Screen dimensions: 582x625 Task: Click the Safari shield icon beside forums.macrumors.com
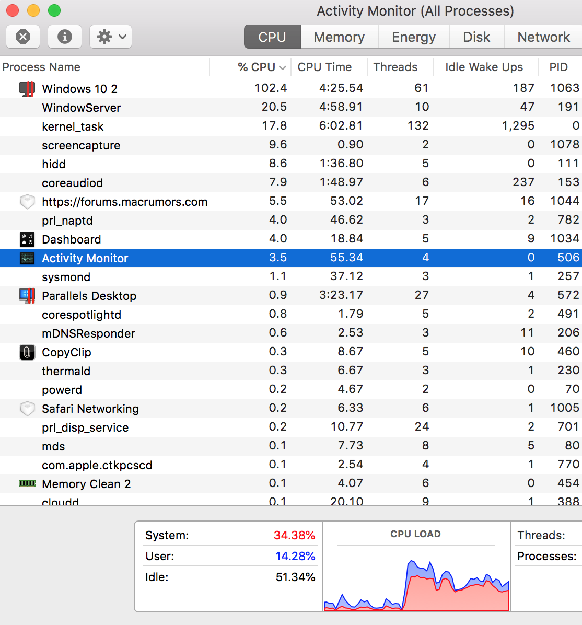point(27,202)
